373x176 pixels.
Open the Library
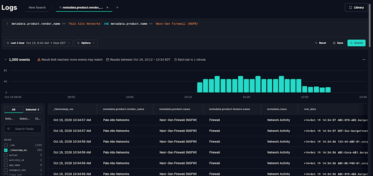click(356, 7)
